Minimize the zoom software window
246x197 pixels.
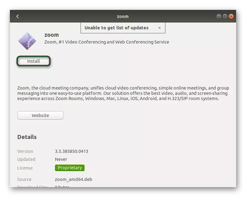tap(219, 16)
